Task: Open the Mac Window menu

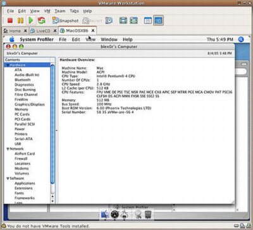Action: (109, 39)
